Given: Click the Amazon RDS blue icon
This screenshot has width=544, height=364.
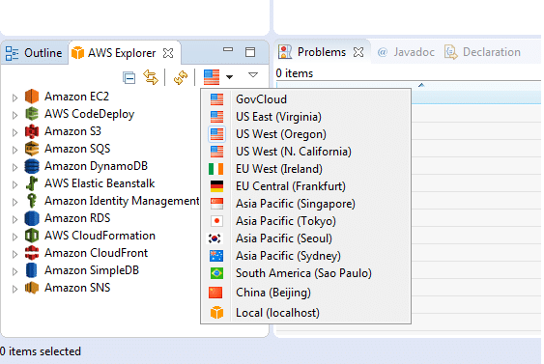Looking at the screenshot, I should coord(32,218).
